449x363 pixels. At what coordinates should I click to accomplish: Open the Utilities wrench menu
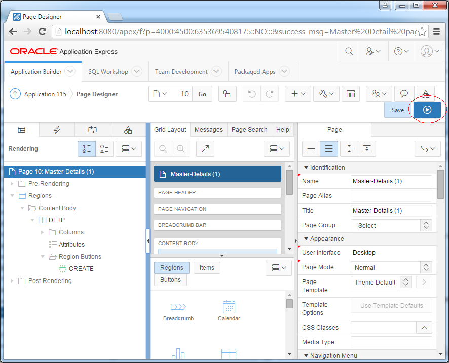click(x=326, y=94)
